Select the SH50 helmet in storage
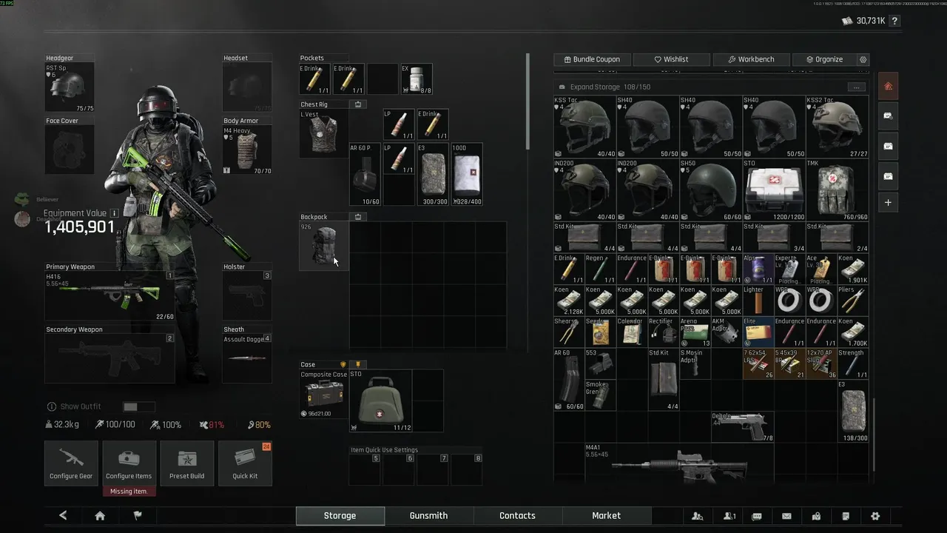Image resolution: width=947 pixels, height=533 pixels. [x=710, y=190]
